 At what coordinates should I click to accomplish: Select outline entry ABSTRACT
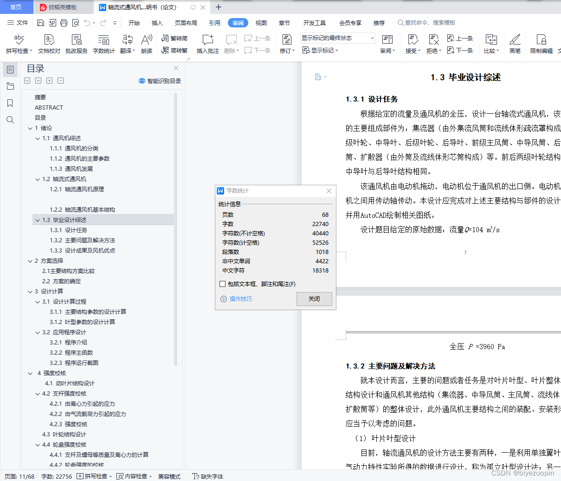point(49,108)
